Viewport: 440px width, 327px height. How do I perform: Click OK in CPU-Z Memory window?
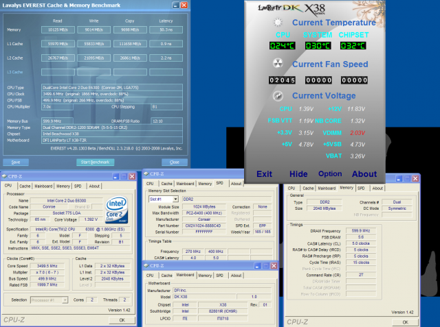405,322
